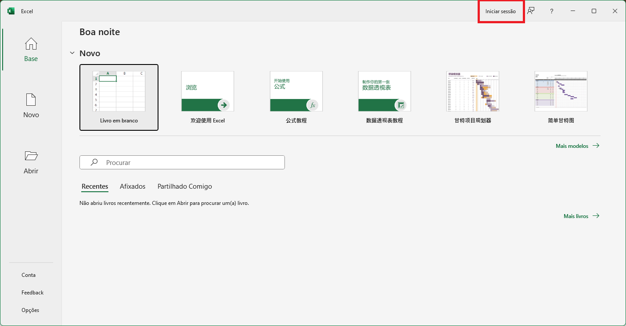Open Conta in the sidebar

[x=29, y=275]
